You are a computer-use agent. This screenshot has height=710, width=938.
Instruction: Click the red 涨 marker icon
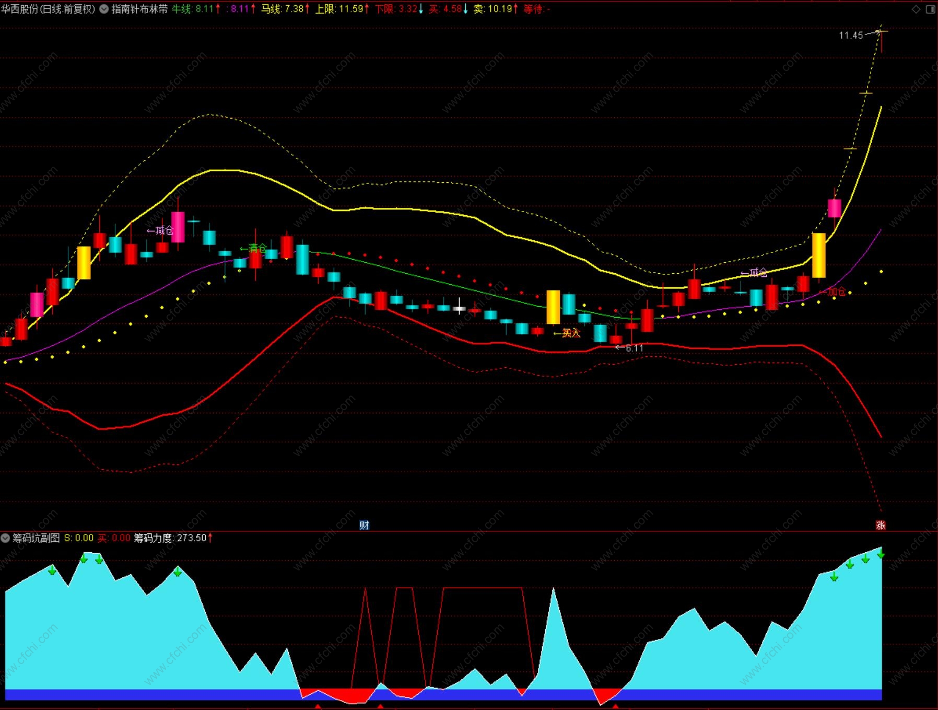pyautogui.click(x=881, y=525)
